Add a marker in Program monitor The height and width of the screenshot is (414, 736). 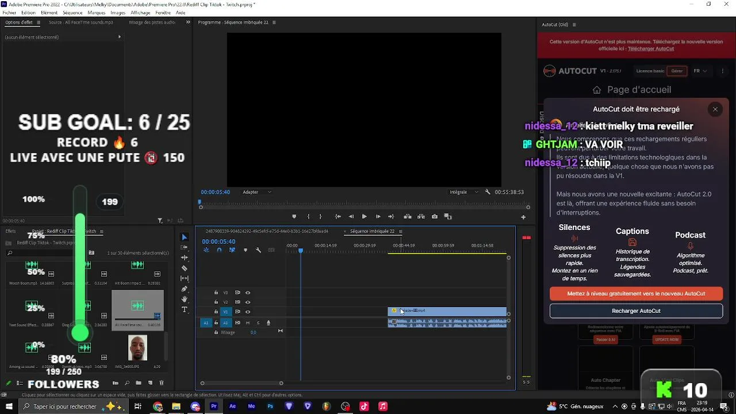[294, 217]
